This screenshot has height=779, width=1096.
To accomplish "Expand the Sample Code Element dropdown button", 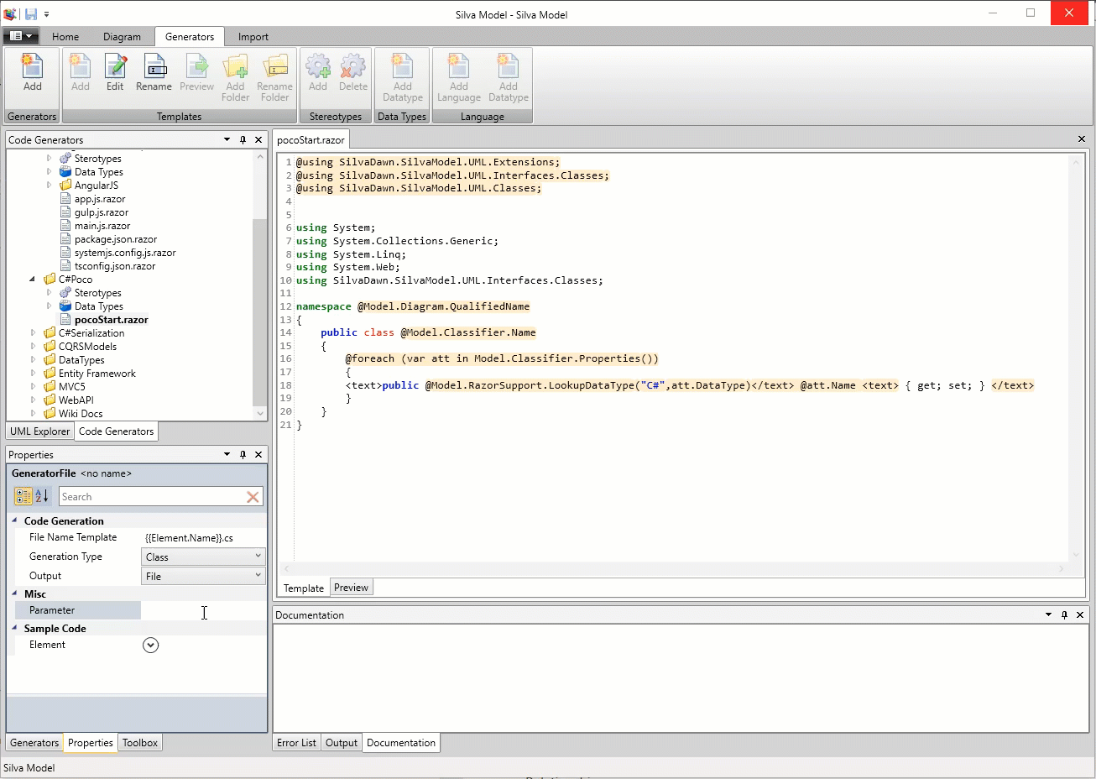I will click(151, 645).
